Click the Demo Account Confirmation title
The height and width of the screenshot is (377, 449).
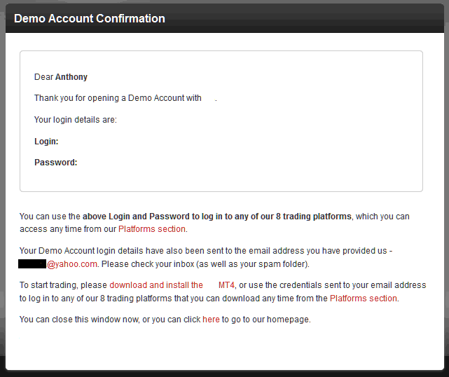coord(90,18)
